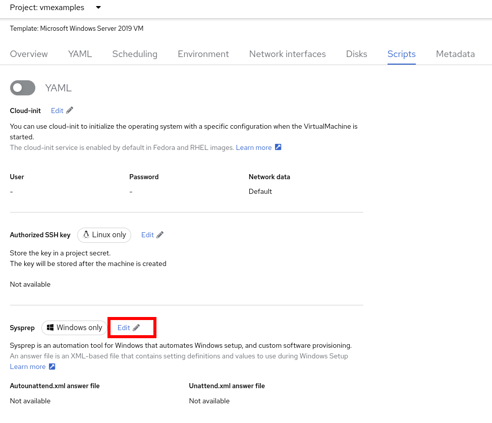
Task: Click the Windows logo icon in label
Action: pyautogui.click(x=50, y=328)
